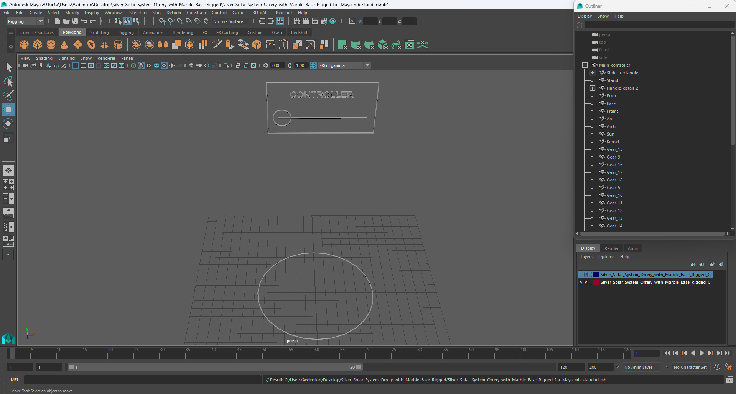Image resolution: width=736 pixels, height=394 pixels.
Task: Create new display layer with plus icon
Action: (x=712, y=265)
